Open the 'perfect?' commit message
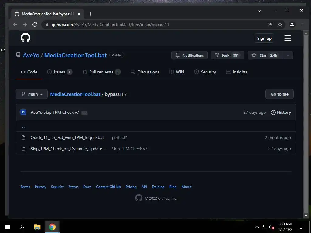This screenshot has height=233, width=311. [x=119, y=137]
